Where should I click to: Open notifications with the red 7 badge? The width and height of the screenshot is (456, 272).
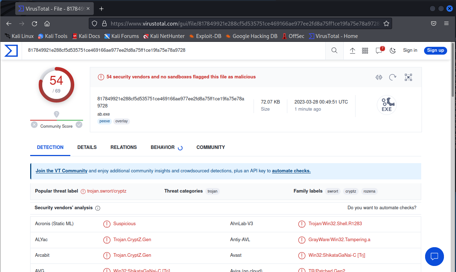[379, 50]
